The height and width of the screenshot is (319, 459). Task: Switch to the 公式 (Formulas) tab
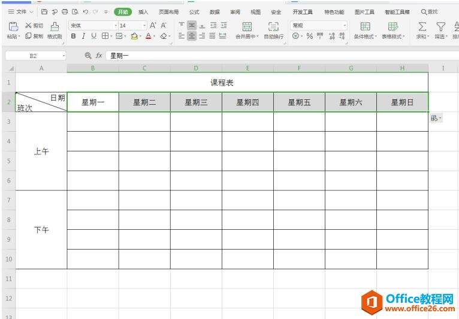pyautogui.click(x=194, y=12)
